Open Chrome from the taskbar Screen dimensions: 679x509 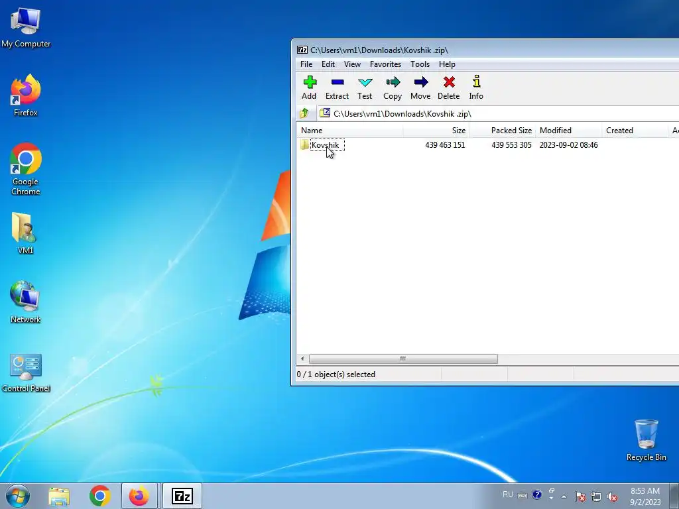(99, 496)
